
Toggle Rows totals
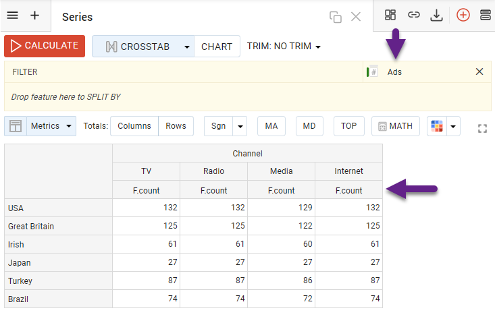click(176, 126)
